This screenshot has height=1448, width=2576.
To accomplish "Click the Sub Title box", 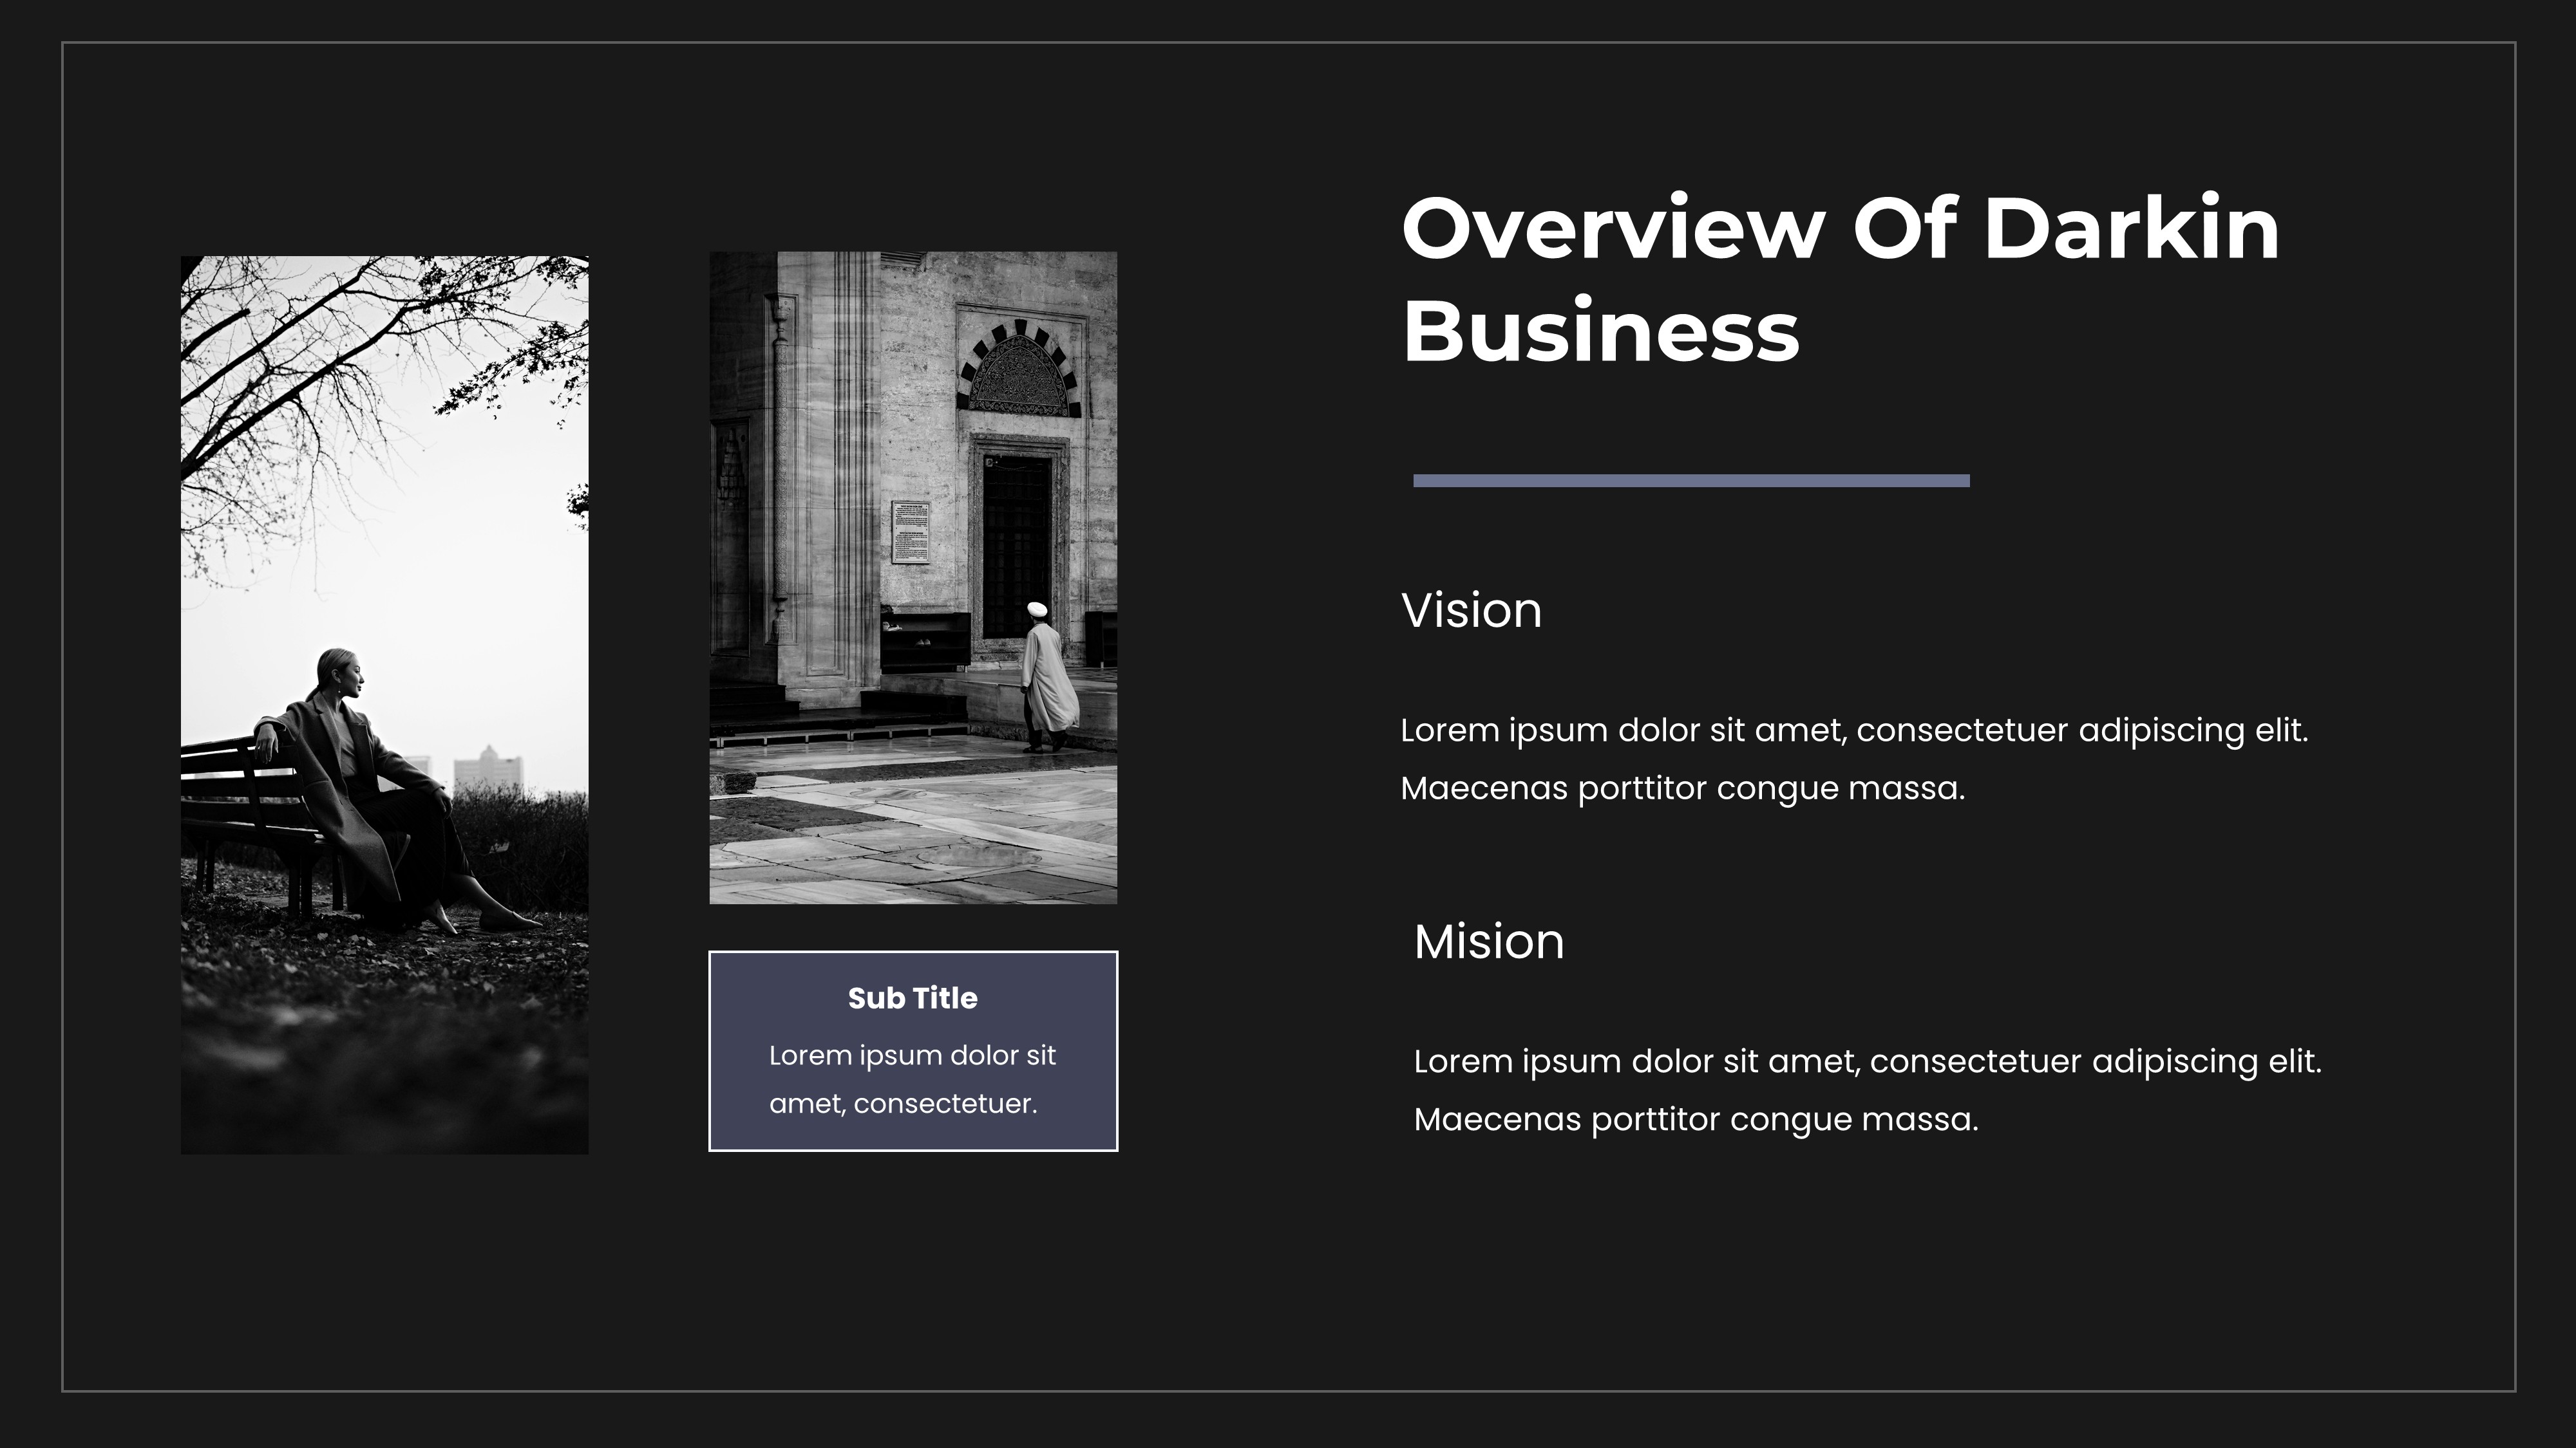I will [912, 1049].
